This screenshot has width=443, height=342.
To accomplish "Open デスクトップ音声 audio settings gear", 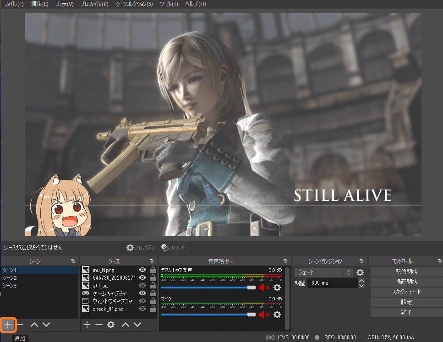I will click(277, 288).
